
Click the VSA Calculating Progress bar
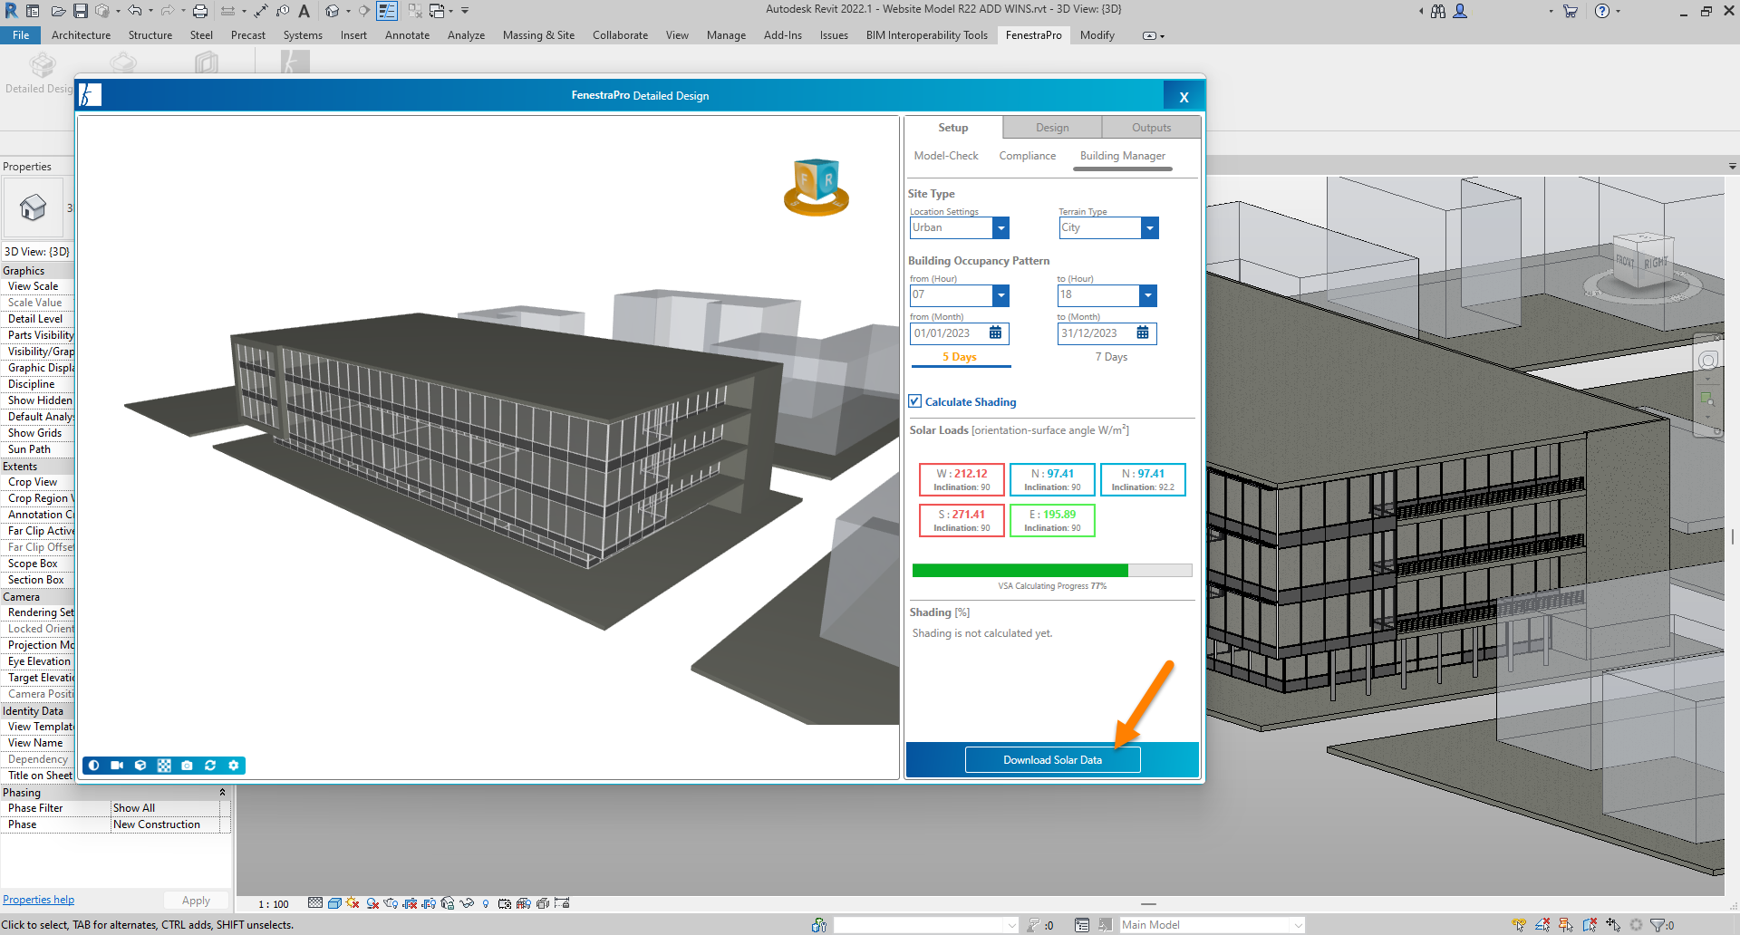pyautogui.click(x=1052, y=571)
